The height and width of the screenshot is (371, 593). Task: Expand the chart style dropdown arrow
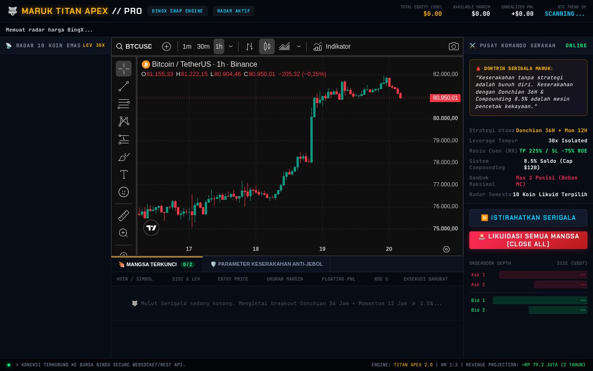[x=299, y=46]
